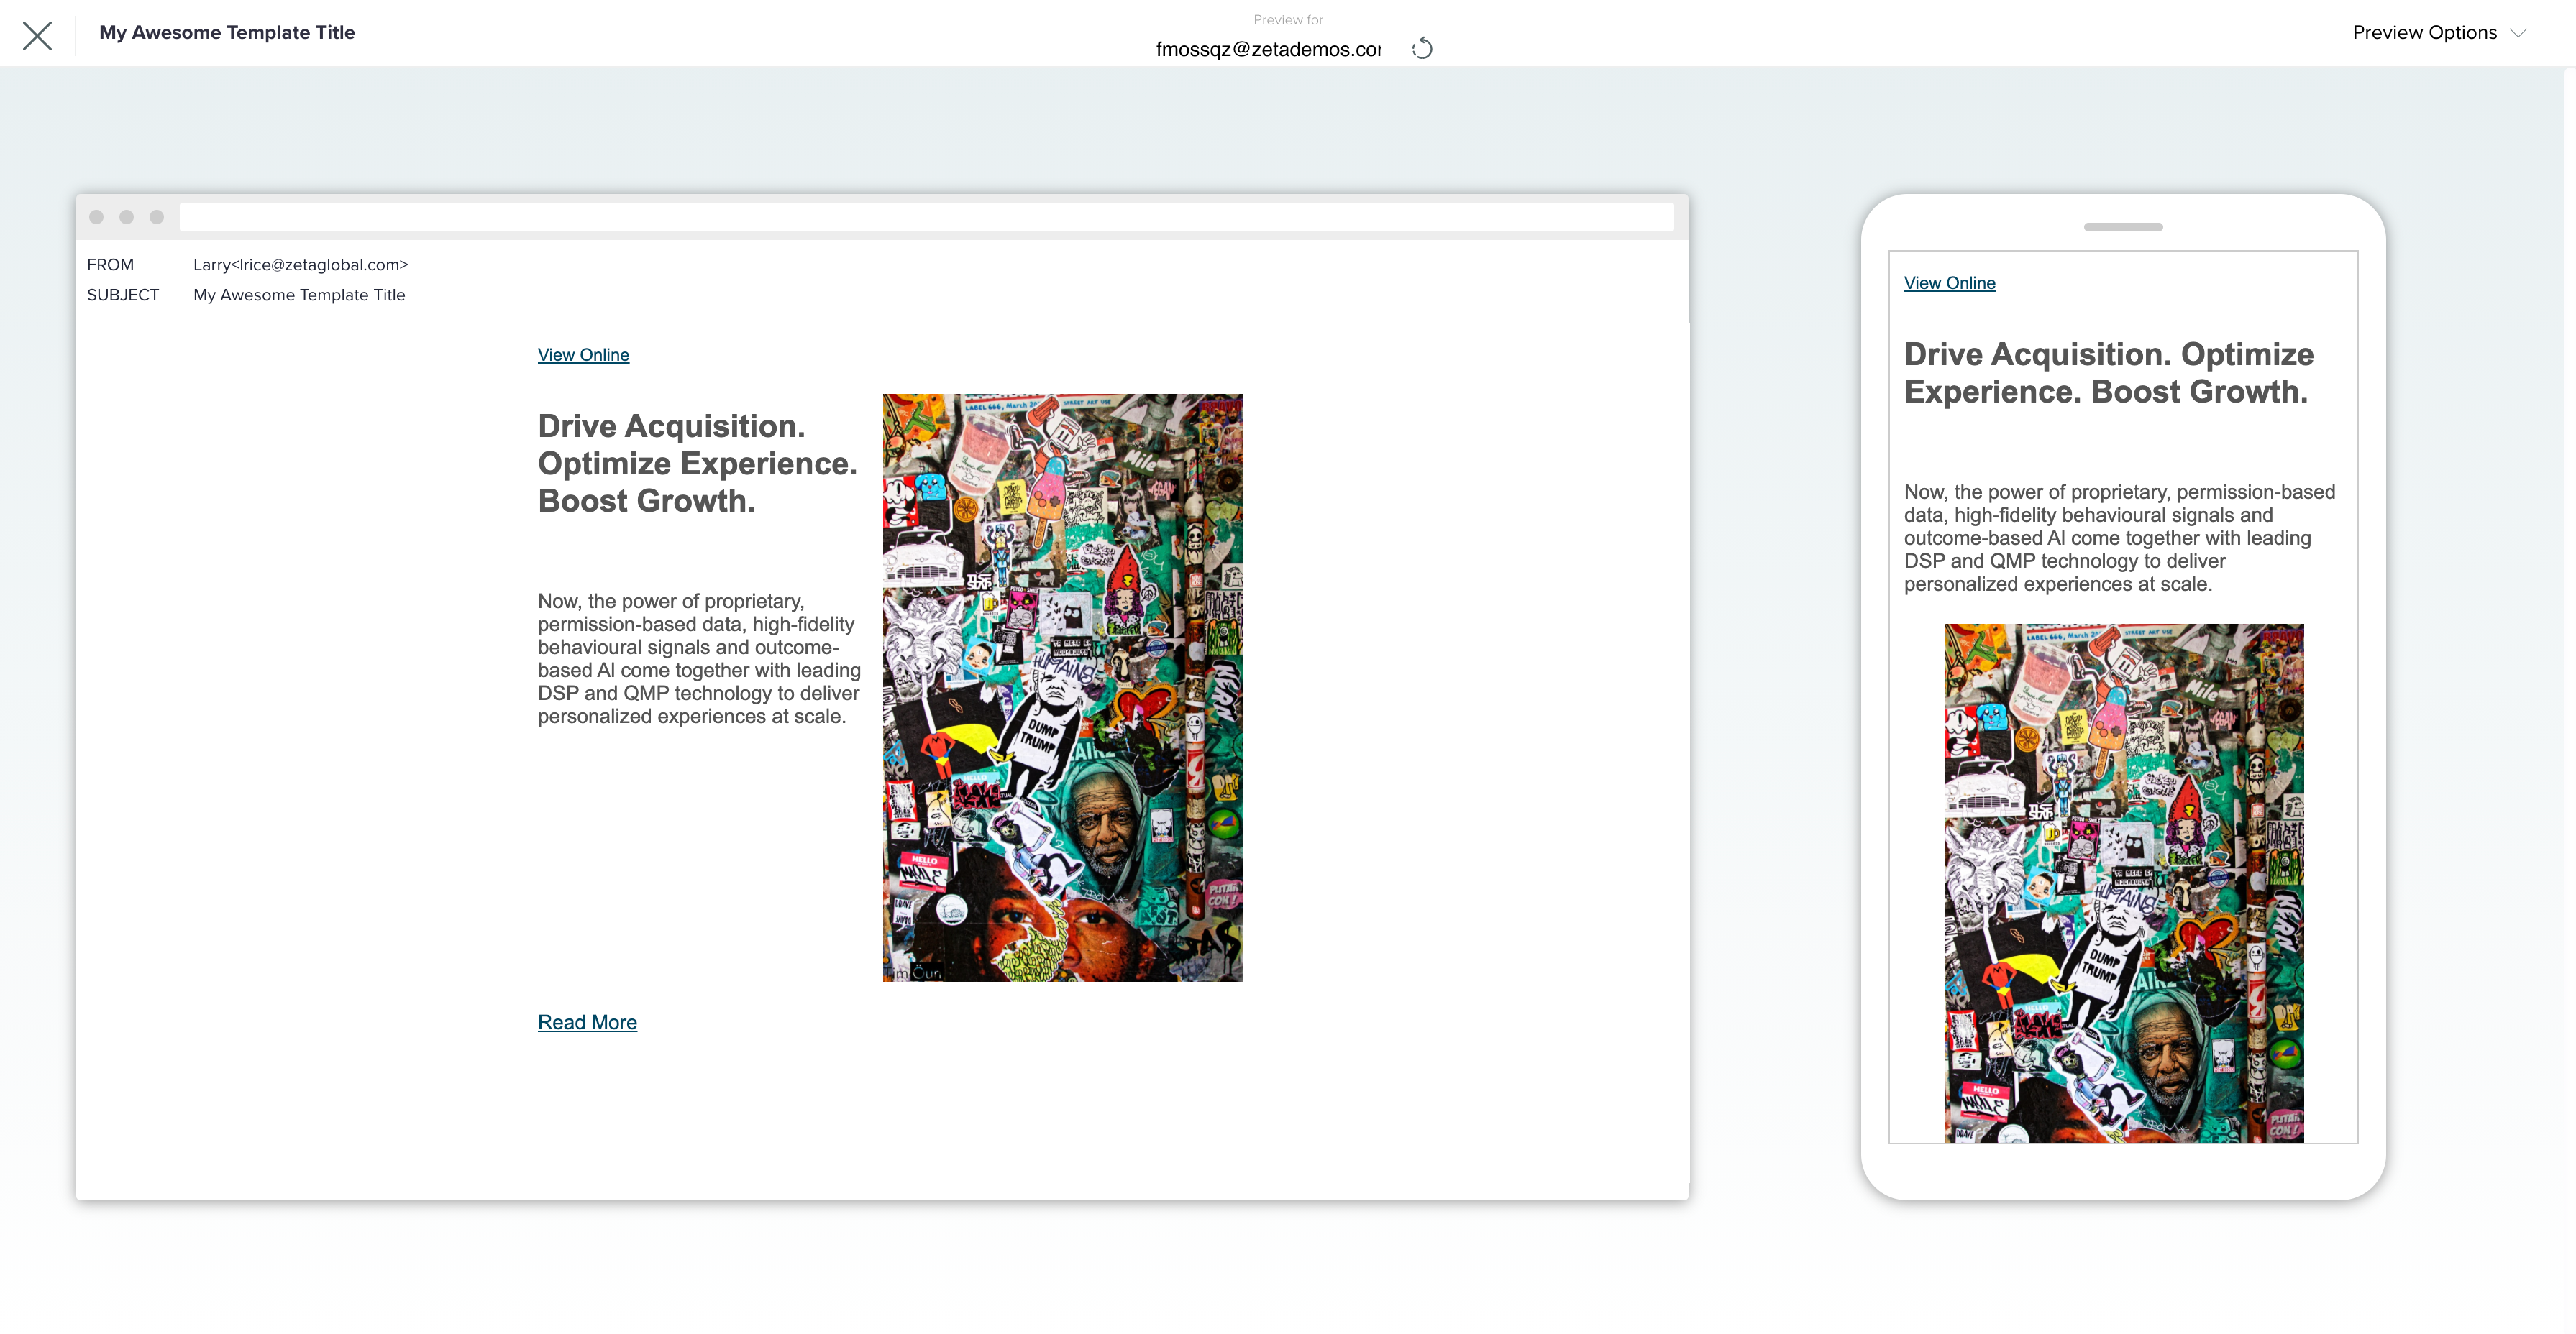Close the template preview with the X icon
This screenshot has height=1334, width=2576.
[37, 35]
